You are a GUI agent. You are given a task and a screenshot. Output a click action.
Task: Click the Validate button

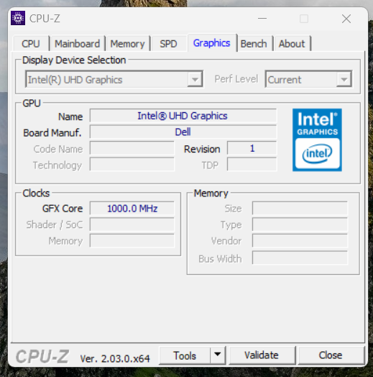(262, 355)
